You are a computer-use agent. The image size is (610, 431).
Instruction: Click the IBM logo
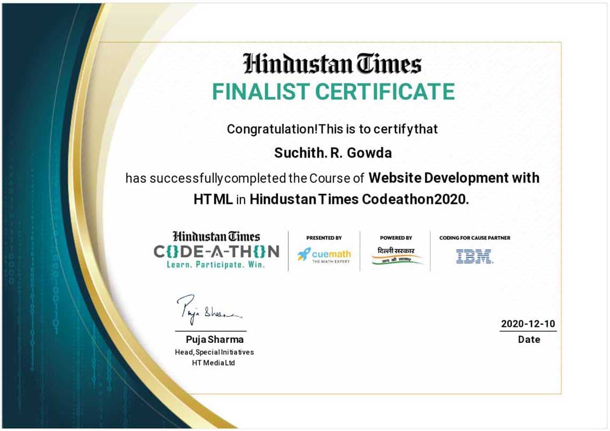click(474, 256)
